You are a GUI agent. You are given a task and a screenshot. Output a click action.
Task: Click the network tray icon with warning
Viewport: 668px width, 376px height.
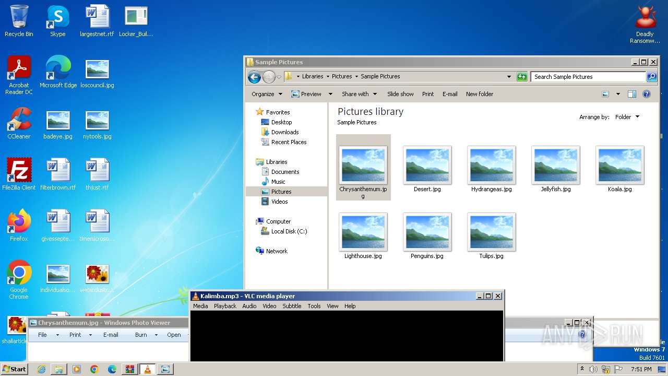coord(606,369)
